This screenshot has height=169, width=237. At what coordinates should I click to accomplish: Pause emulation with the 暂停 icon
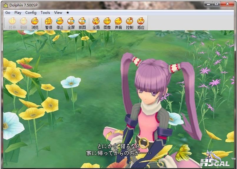point(49,23)
